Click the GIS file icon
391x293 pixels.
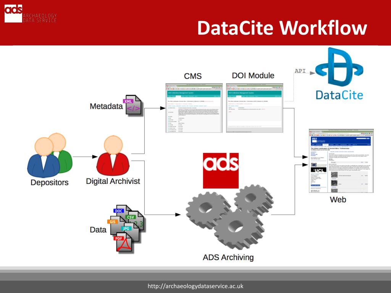pyautogui.click(x=116, y=224)
